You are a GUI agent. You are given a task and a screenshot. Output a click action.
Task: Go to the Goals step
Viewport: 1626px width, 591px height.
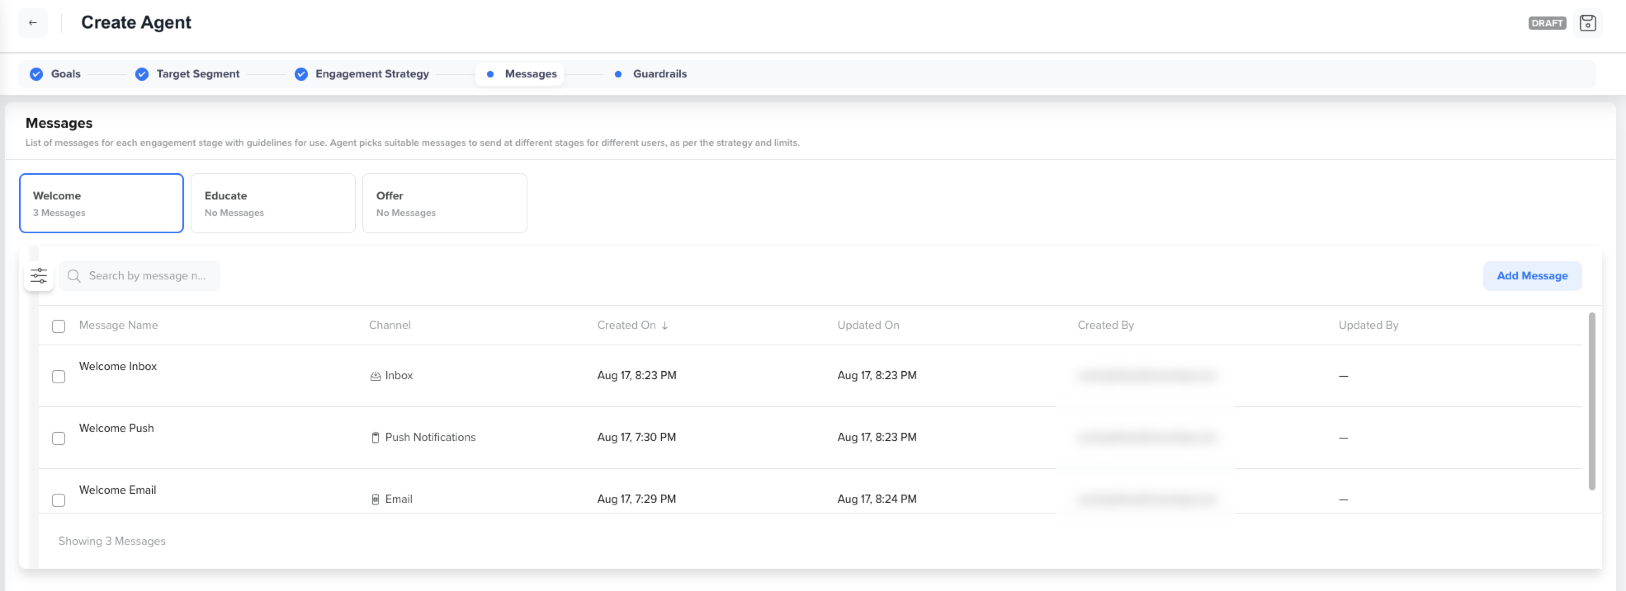pos(66,74)
